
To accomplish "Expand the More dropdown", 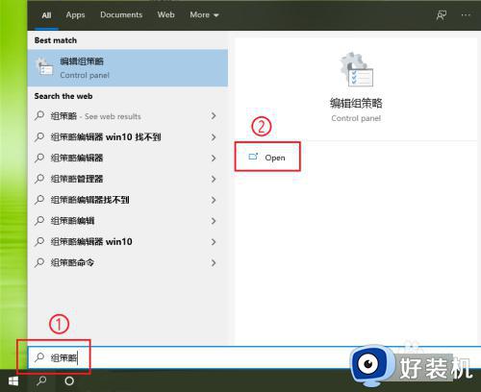I will 204,14.
